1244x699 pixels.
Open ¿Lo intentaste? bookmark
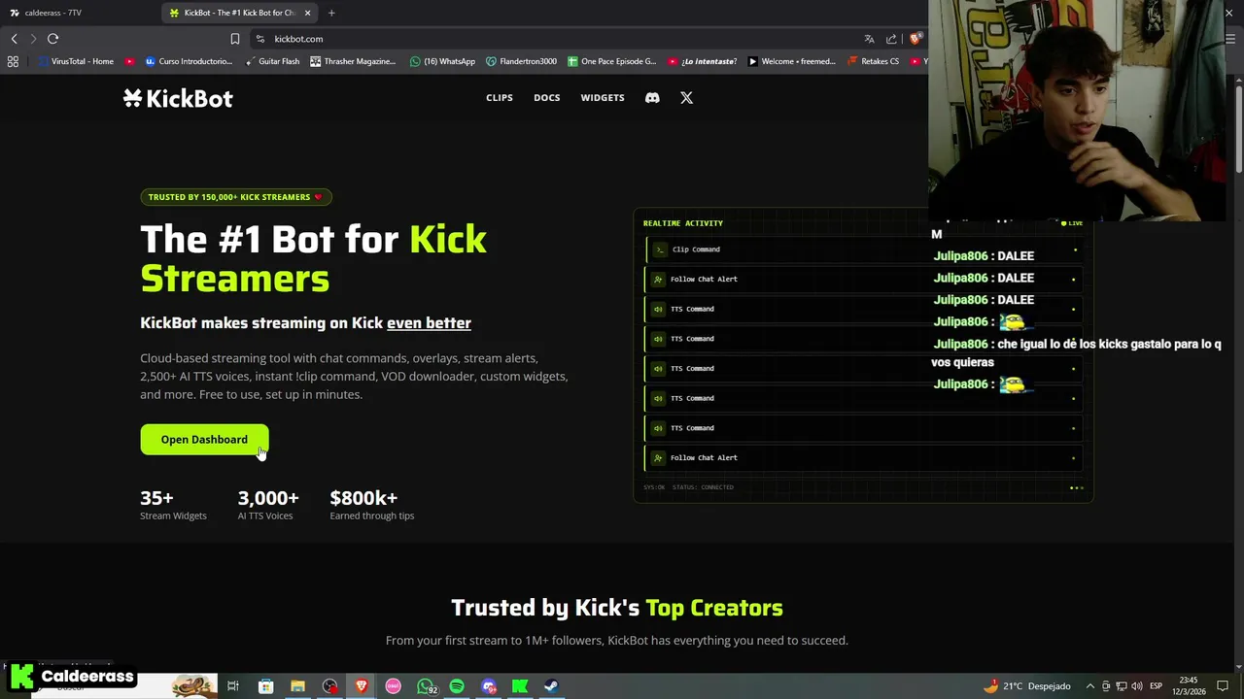(x=702, y=61)
